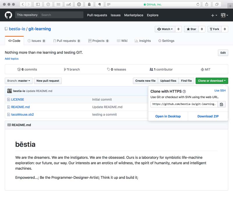The image size is (233, 198).
Task: Copy clone URL to clipboard
Action: pos(222,104)
